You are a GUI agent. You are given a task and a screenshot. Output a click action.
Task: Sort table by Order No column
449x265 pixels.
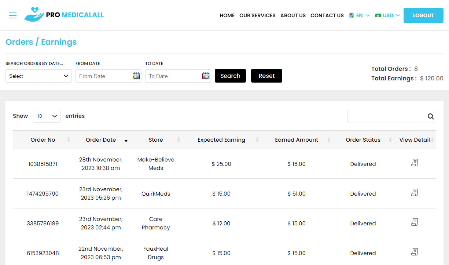(x=43, y=140)
